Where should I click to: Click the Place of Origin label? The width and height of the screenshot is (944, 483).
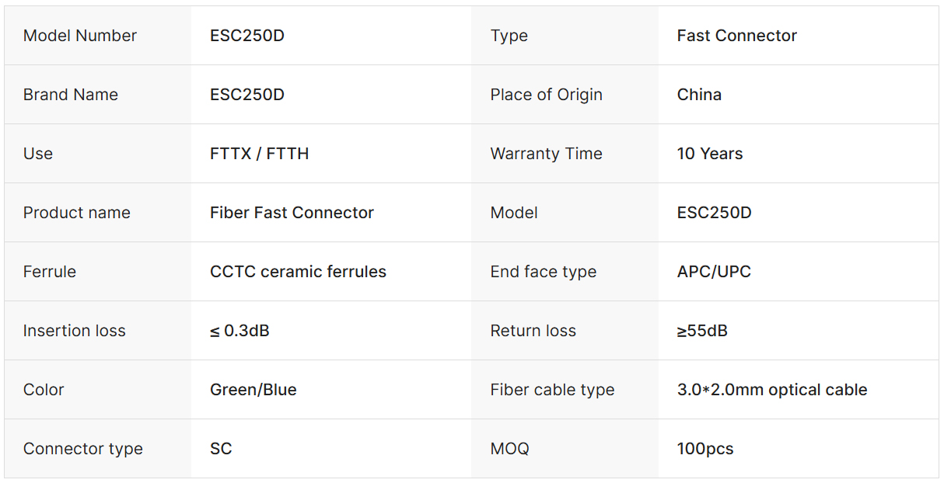point(546,95)
